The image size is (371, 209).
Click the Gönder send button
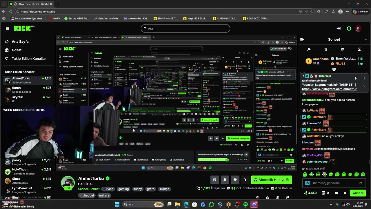click(x=358, y=193)
